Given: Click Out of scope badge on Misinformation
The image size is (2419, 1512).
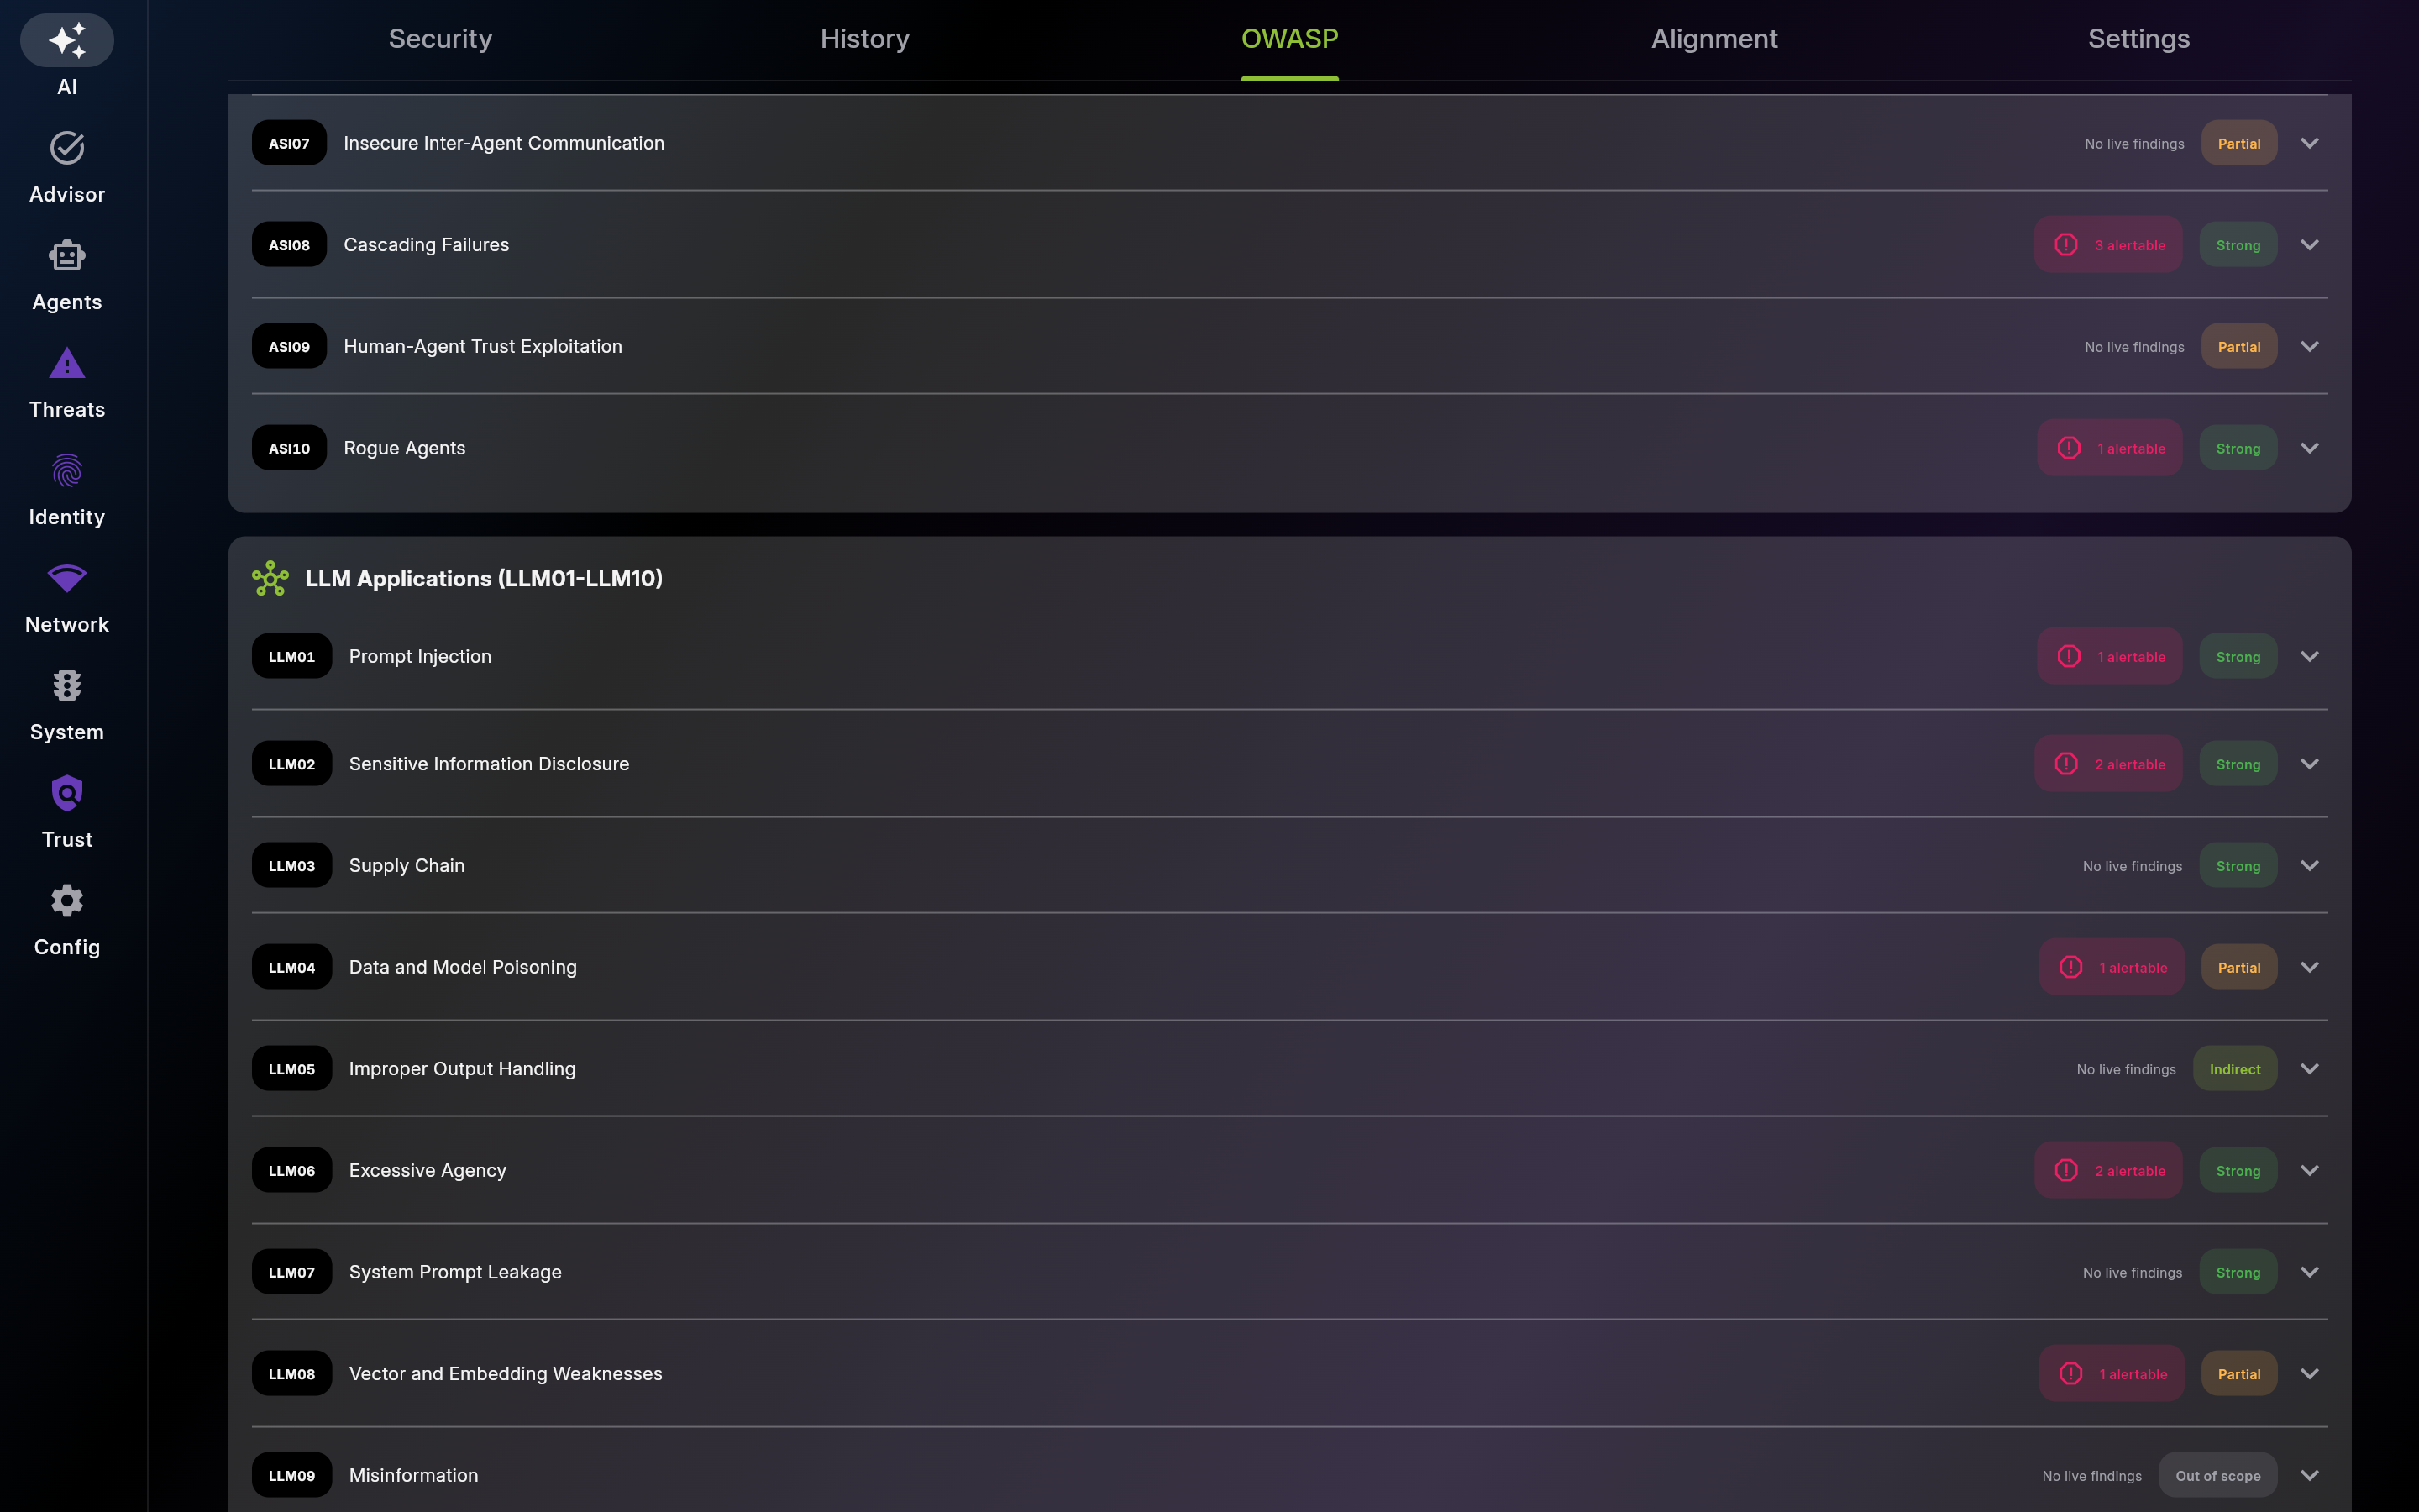Looking at the screenshot, I should pos(2218,1475).
